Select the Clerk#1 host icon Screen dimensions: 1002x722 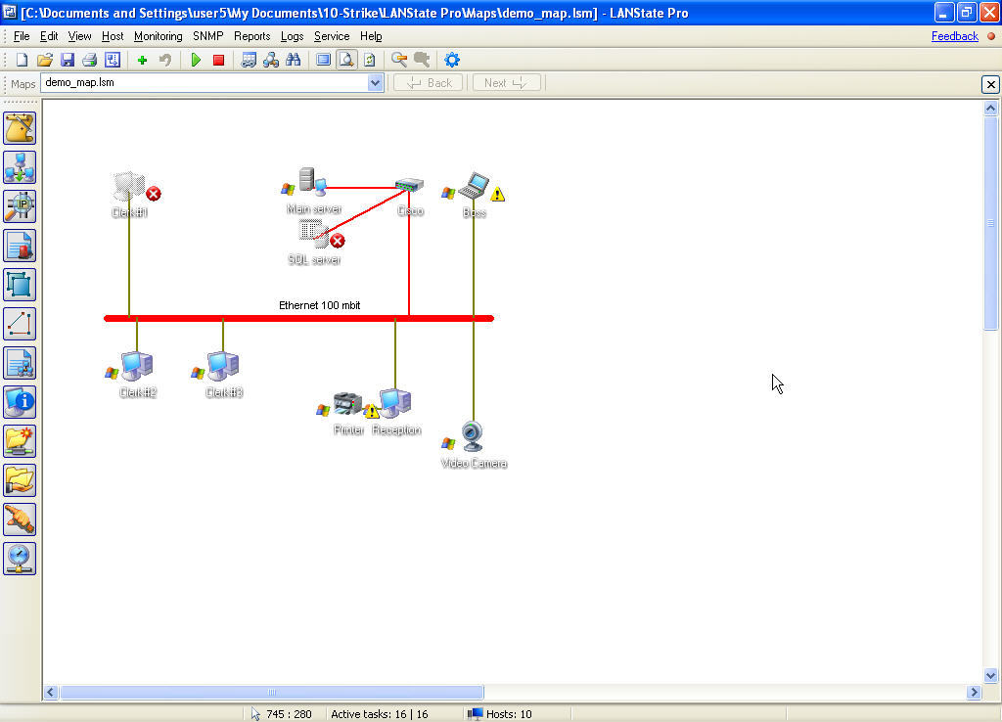click(x=129, y=186)
